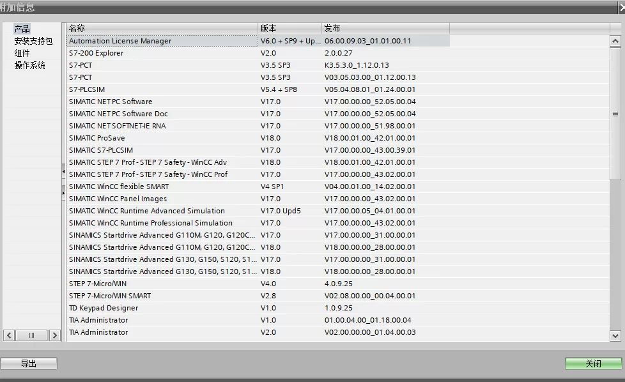625x382 pixels.
Task: Click the list scroll-up arrow
Action: click(615, 41)
